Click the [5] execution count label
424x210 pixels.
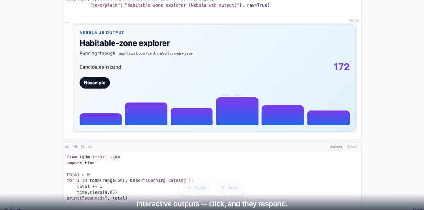(x=76, y=147)
